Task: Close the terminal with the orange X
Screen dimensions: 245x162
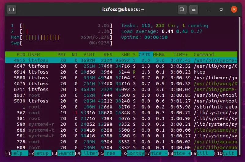Action: [x=234, y=10]
